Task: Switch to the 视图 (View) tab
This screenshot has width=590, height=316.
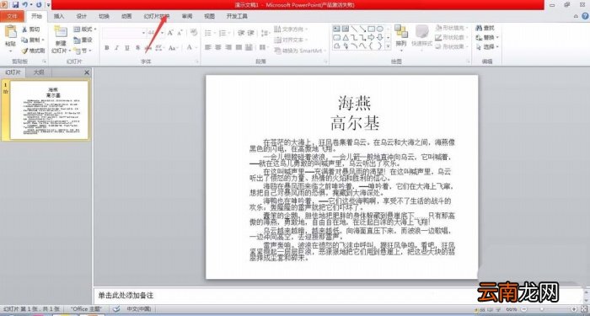Action: 209,16
